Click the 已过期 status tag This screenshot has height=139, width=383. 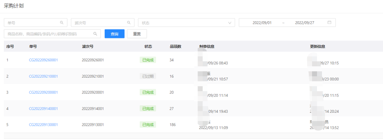click(148, 76)
